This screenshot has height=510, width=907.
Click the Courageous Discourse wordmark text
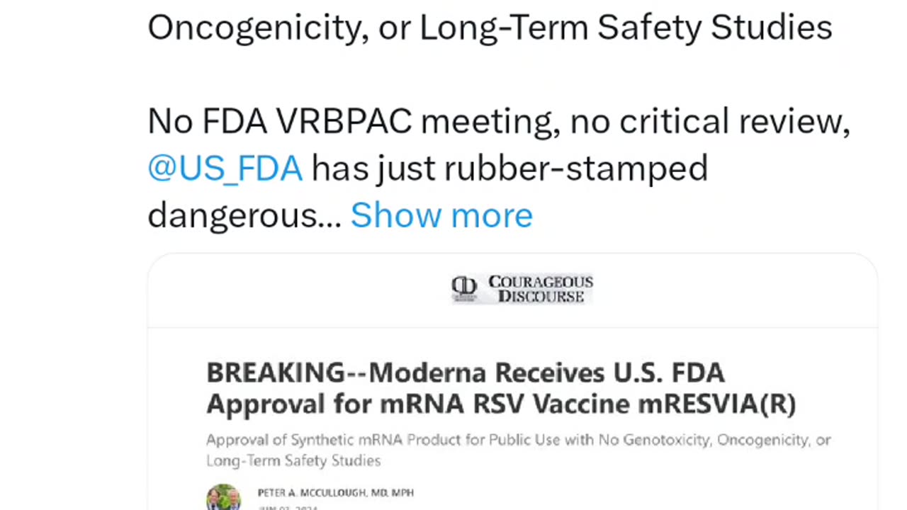tap(540, 289)
